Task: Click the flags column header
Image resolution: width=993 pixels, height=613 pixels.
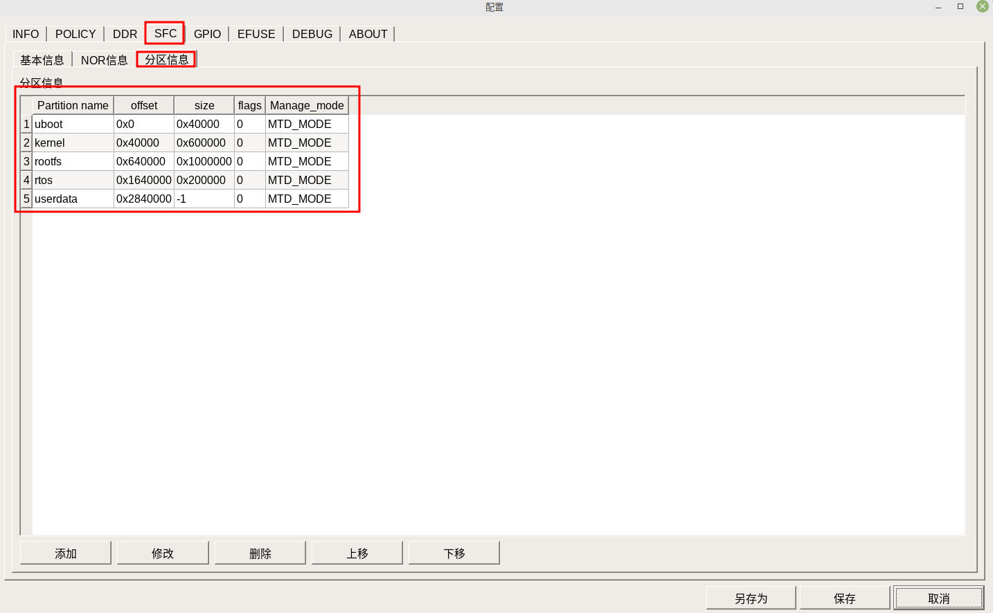Action: 250,105
